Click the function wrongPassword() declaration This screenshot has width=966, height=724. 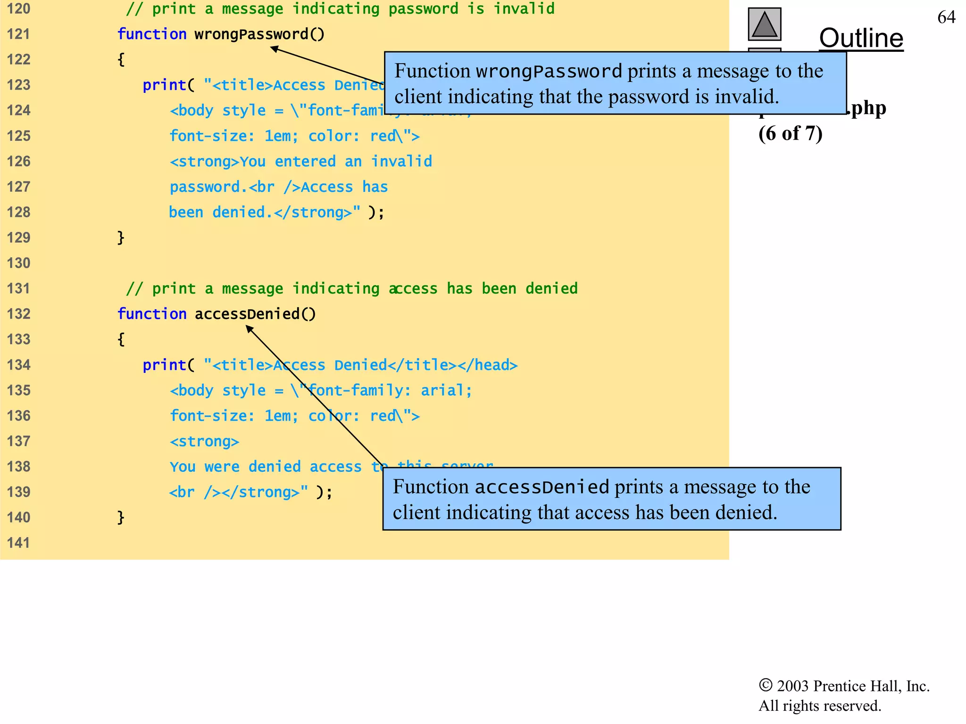click(x=221, y=34)
